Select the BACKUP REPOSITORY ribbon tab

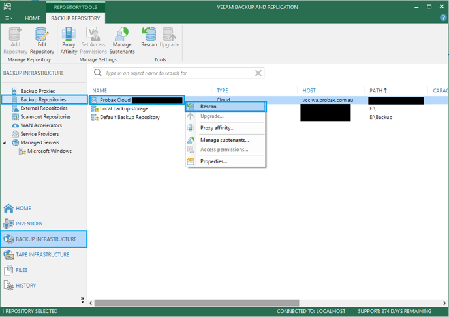(x=75, y=18)
